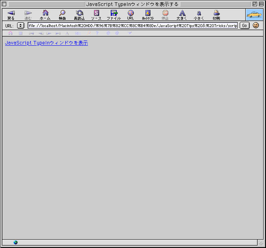Open the Hotlist (ホットリスト) icon

[148, 15]
